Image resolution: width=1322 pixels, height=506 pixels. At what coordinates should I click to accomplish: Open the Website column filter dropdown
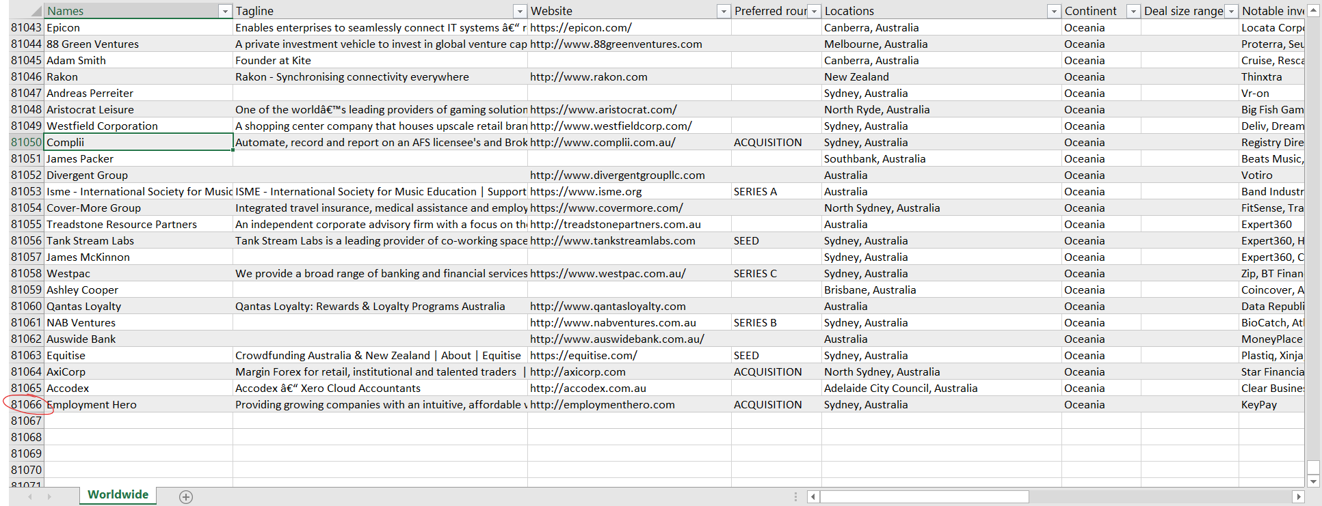(724, 11)
